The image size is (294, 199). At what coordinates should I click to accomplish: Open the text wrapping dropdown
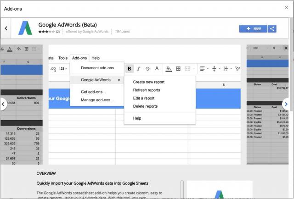(227, 69)
